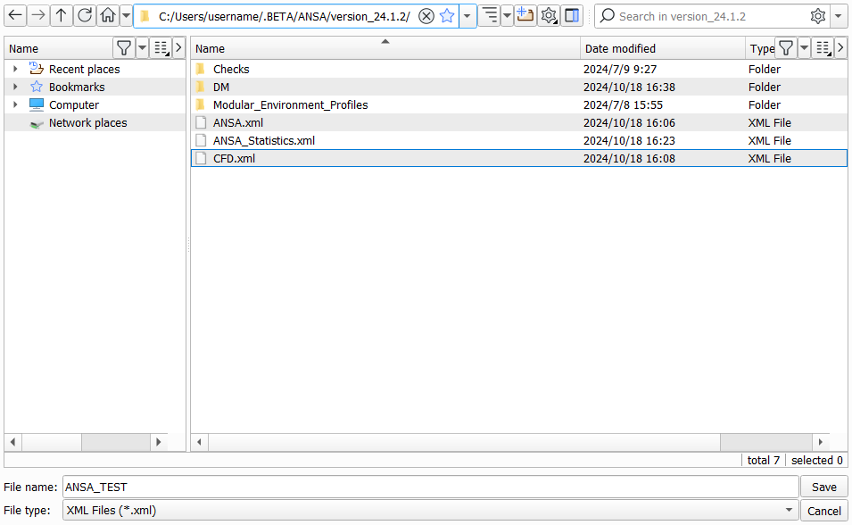This screenshot has height=525, width=852.
Task: Refresh the current folder listing
Action: pos(85,16)
